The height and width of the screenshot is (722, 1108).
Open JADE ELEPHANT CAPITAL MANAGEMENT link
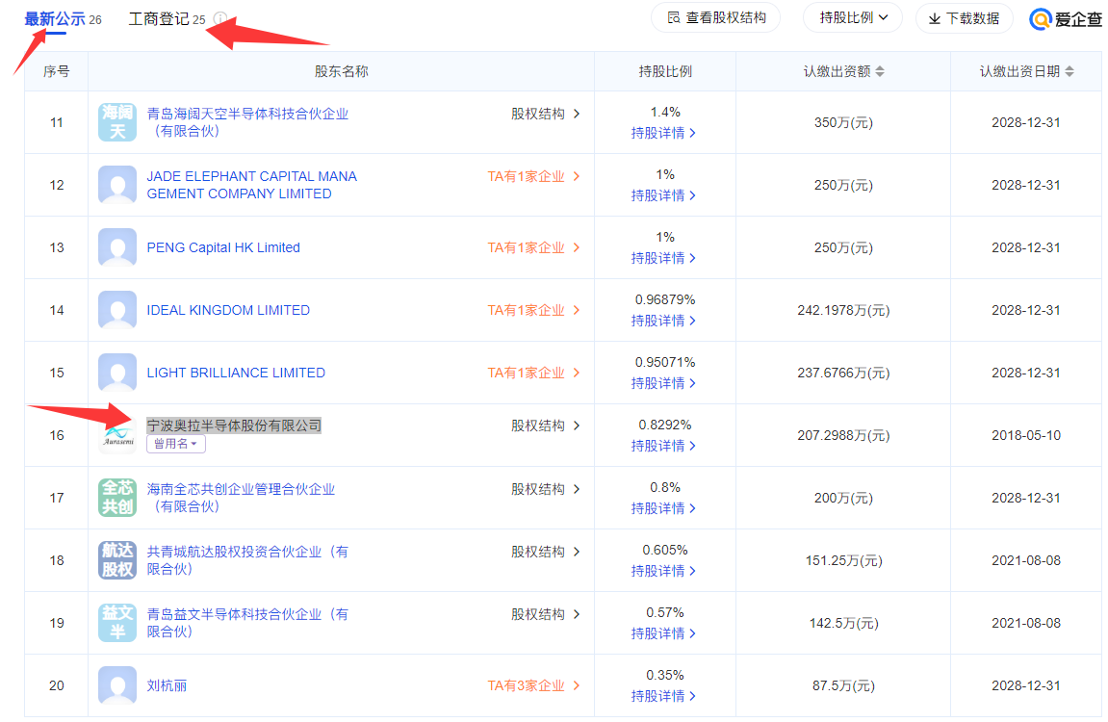[x=251, y=185]
